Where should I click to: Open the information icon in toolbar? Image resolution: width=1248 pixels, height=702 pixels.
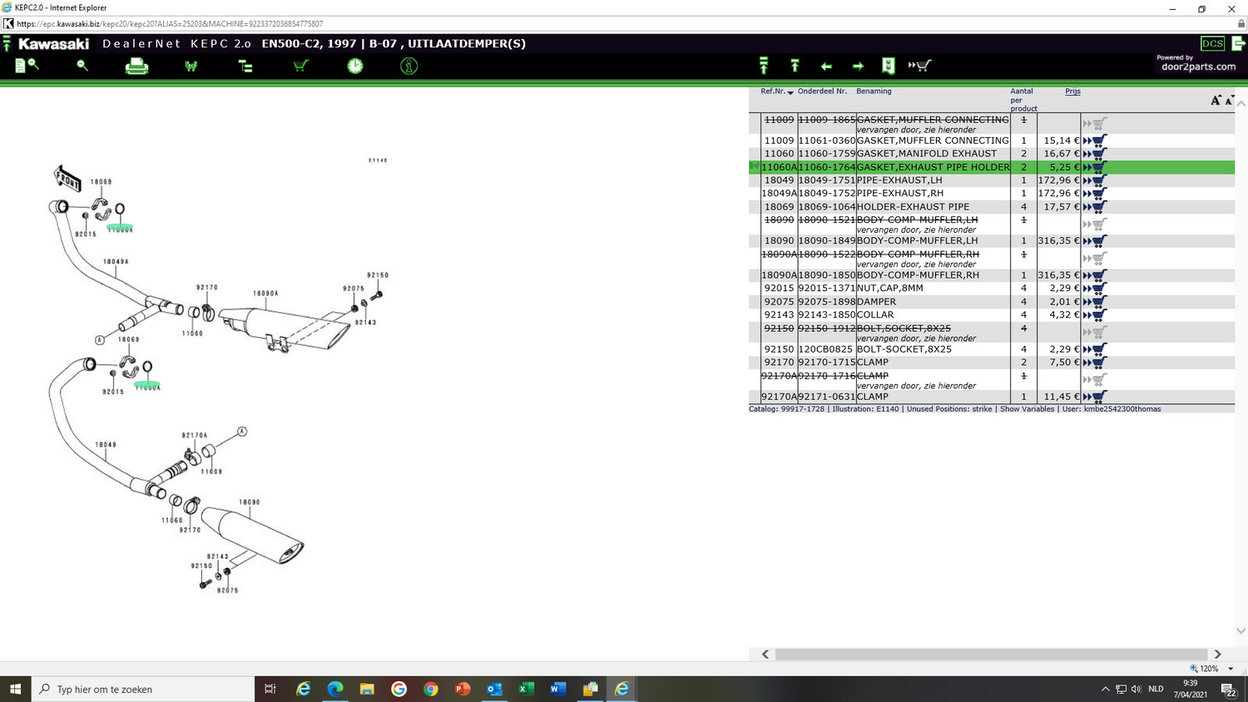pos(409,66)
